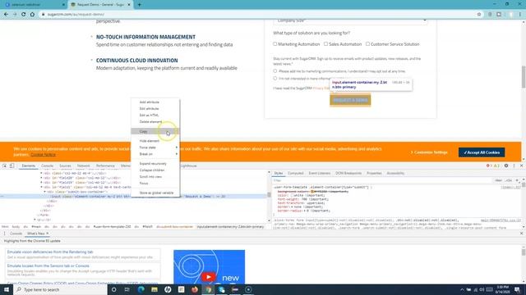The image size is (526, 295).
Task: Open File Explorer from the taskbar
Action: [x=155, y=289]
